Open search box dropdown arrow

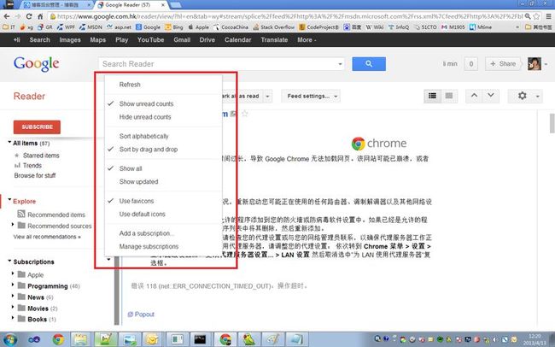pos(340,64)
